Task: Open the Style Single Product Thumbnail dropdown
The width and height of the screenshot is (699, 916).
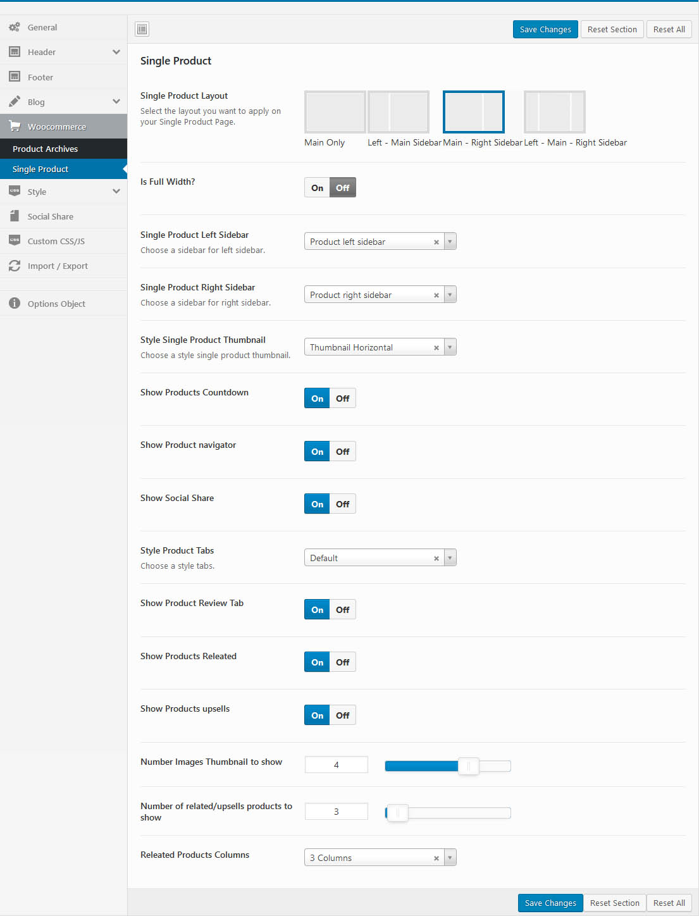Action: pyautogui.click(x=450, y=347)
